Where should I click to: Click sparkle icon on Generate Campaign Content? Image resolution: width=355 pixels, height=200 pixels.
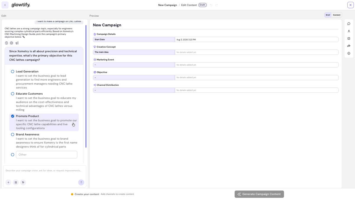click(239, 194)
